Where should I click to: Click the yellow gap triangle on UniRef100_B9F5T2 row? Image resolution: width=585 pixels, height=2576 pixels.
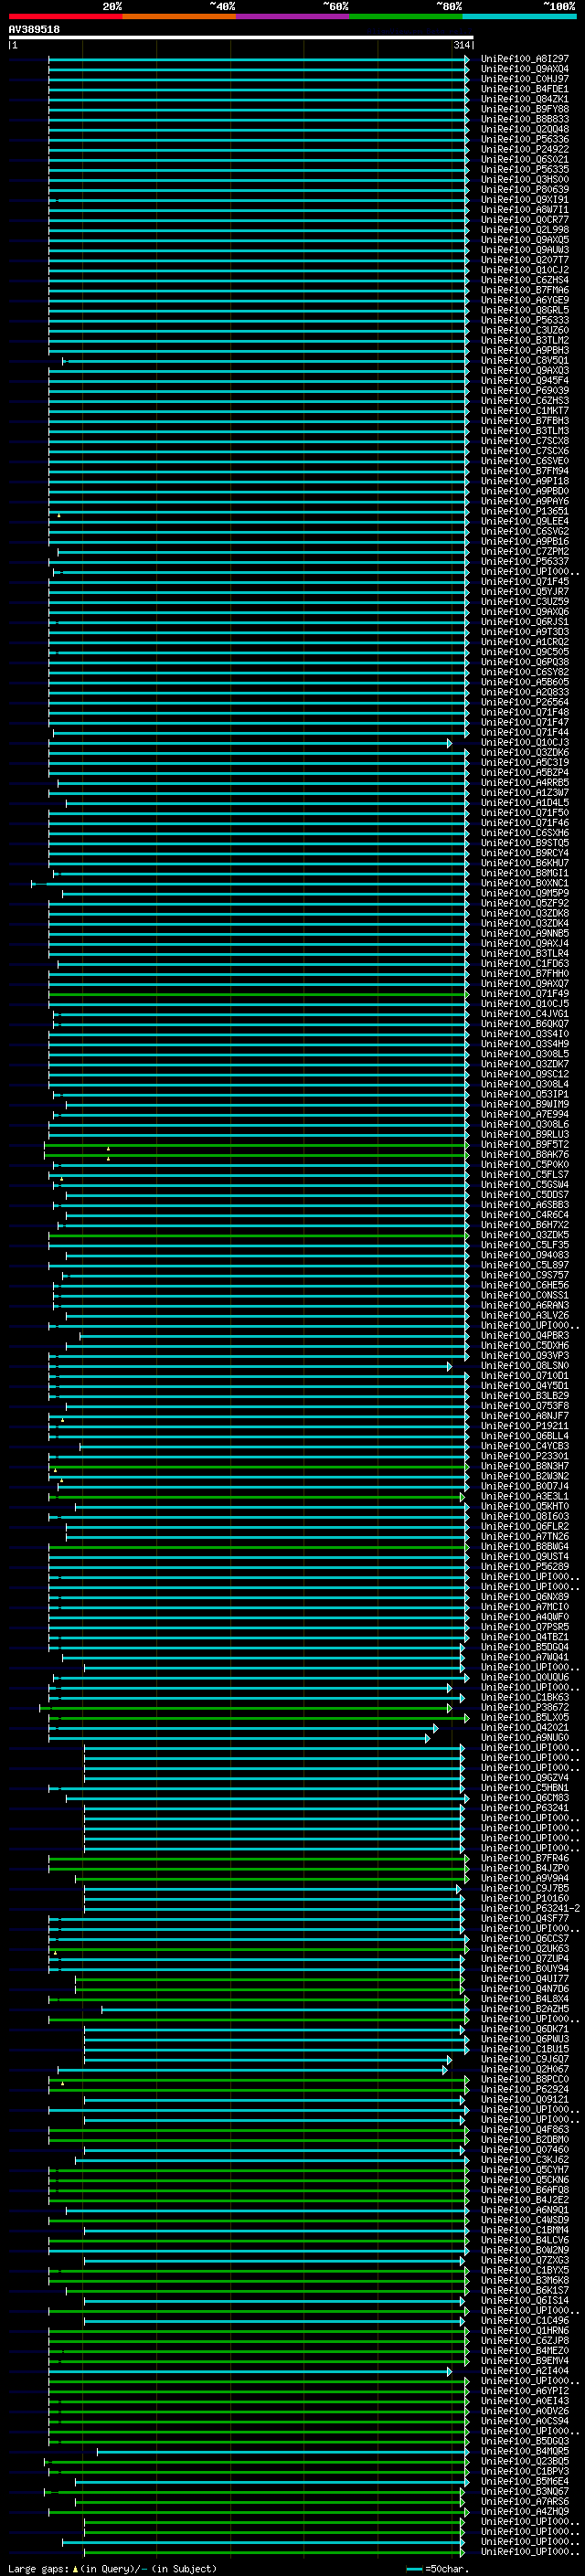tap(108, 1149)
